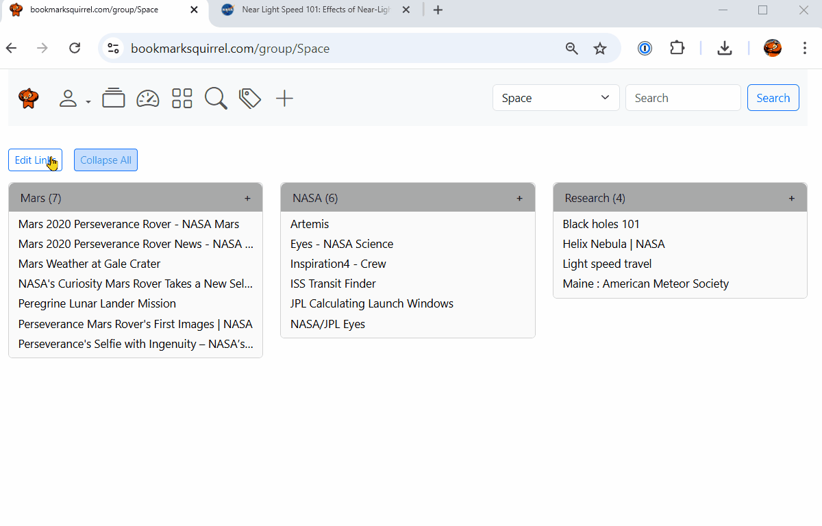Open Black holes 101 link
The width and height of the screenshot is (822, 526).
601,224
